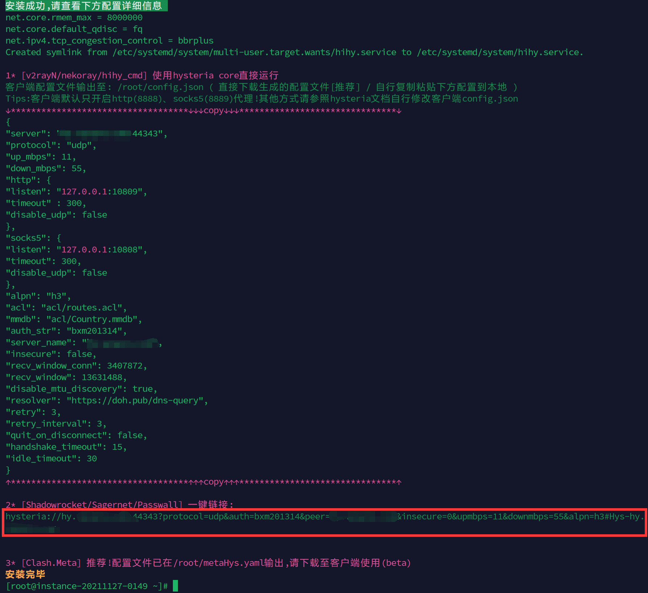This screenshot has width=648, height=593.
Task: Click the '"idle_timeout": 30' line
Action: 51,458
